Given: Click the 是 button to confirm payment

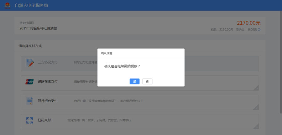Looking at the screenshot, I should click(x=134, y=81).
